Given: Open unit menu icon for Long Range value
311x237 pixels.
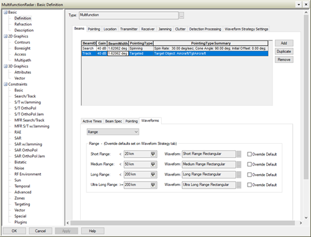Looking at the screenshot, I should tap(153, 175).
